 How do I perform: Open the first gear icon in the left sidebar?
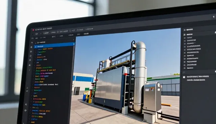[31, 47]
